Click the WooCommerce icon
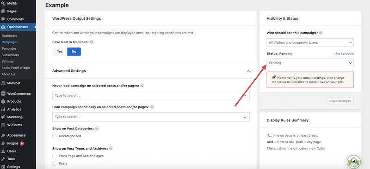370x169 pixels. click(x=3, y=93)
